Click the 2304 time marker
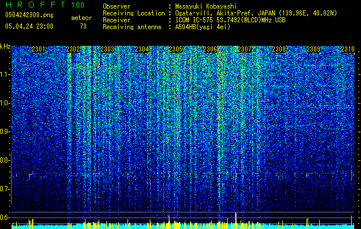The height and width of the screenshot is (229, 361). pyautogui.click(x=142, y=49)
